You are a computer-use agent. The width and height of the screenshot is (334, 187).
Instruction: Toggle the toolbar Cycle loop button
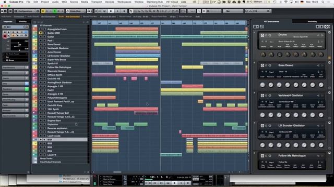[x=104, y=11]
